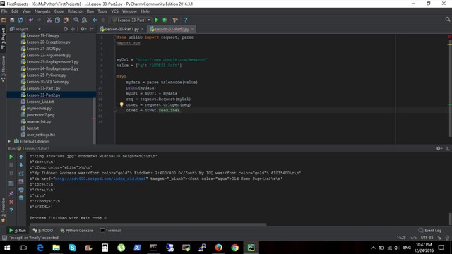452x254 pixels.
Task: Select Lessons_List.txt in project tree
Action: (40, 102)
